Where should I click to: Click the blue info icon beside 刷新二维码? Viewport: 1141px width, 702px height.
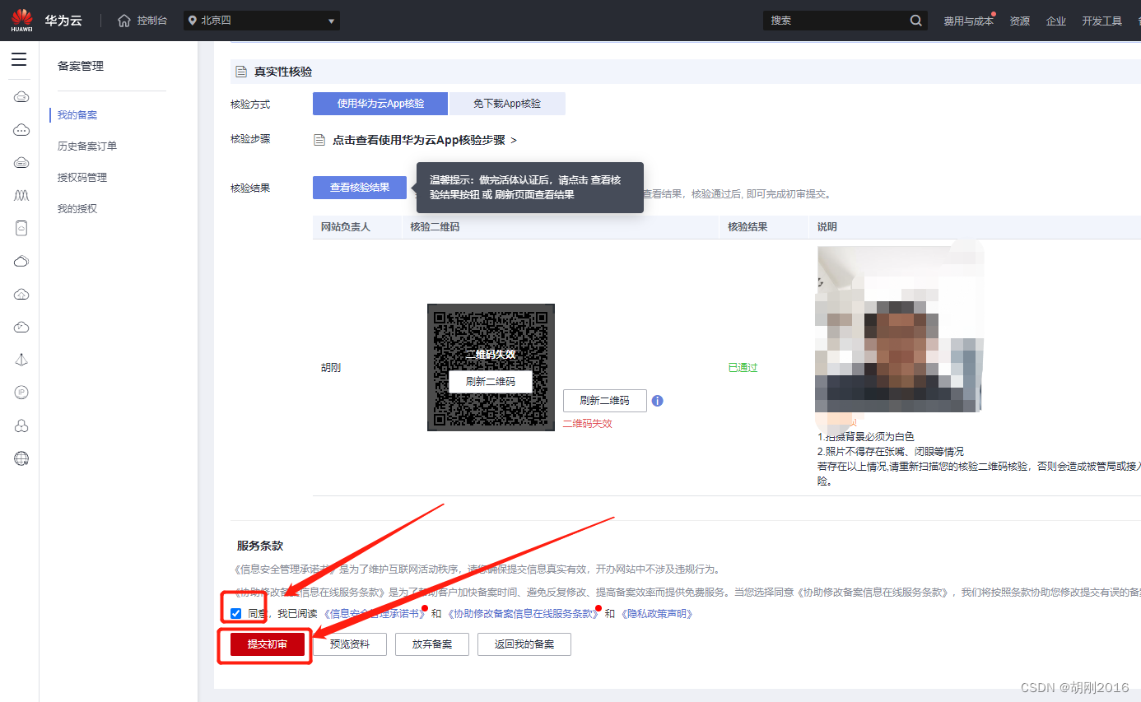[x=657, y=401]
